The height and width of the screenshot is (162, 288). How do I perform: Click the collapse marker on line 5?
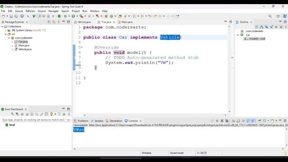(x=82, y=47)
